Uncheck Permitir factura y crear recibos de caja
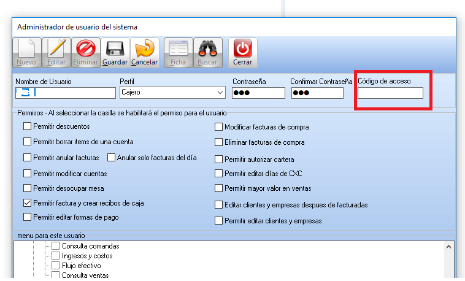 click(27, 203)
